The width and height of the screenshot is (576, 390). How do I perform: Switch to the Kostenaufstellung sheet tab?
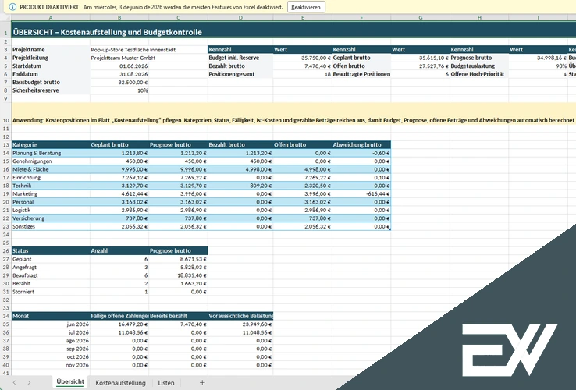[120, 383]
